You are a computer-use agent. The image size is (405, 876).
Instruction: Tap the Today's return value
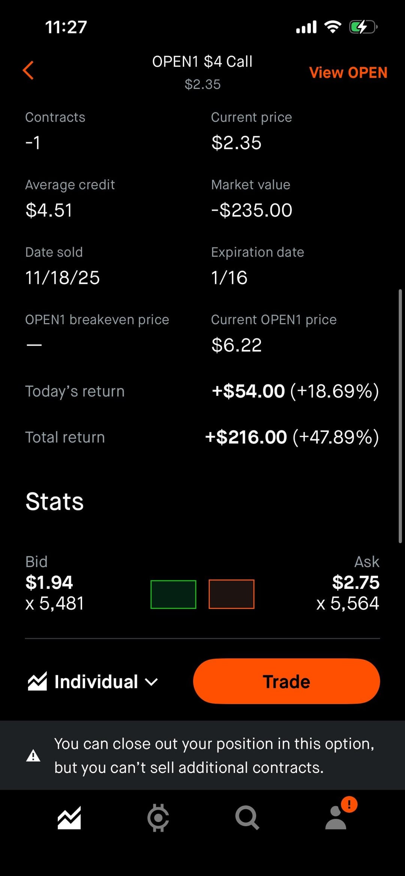click(x=295, y=391)
